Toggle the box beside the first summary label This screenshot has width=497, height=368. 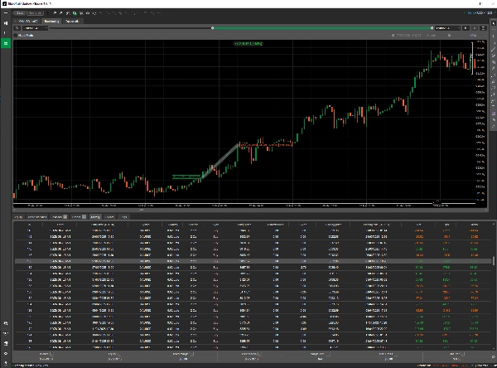click(51, 354)
